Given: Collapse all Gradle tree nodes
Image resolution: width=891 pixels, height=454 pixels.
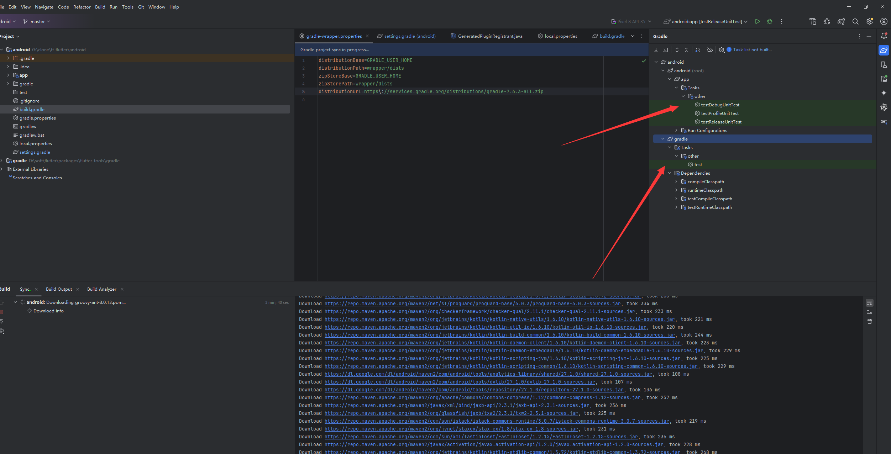Looking at the screenshot, I should [686, 50].
